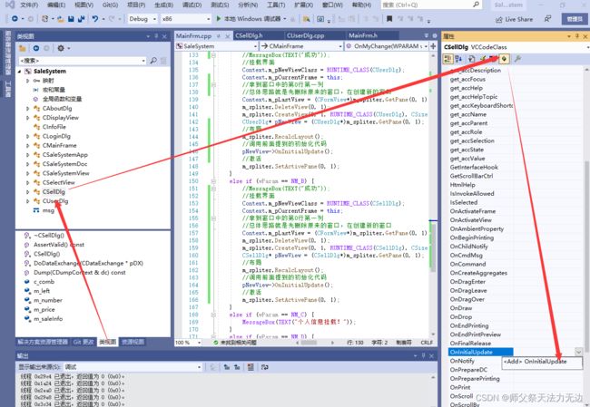Screen dimensions: 590x407
Task: Pin the Properties panel
Action: pyautogui.click(x=577, y=36)
